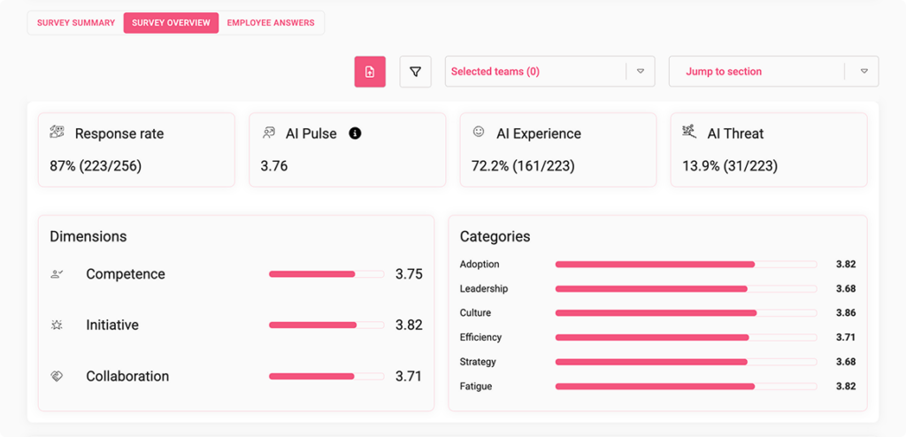Image resolution: width=906 pixels, height=437 pixels.
Task: Switch to the Survey Summary tab
Action: pyautogui.click(x=76, y=23)
